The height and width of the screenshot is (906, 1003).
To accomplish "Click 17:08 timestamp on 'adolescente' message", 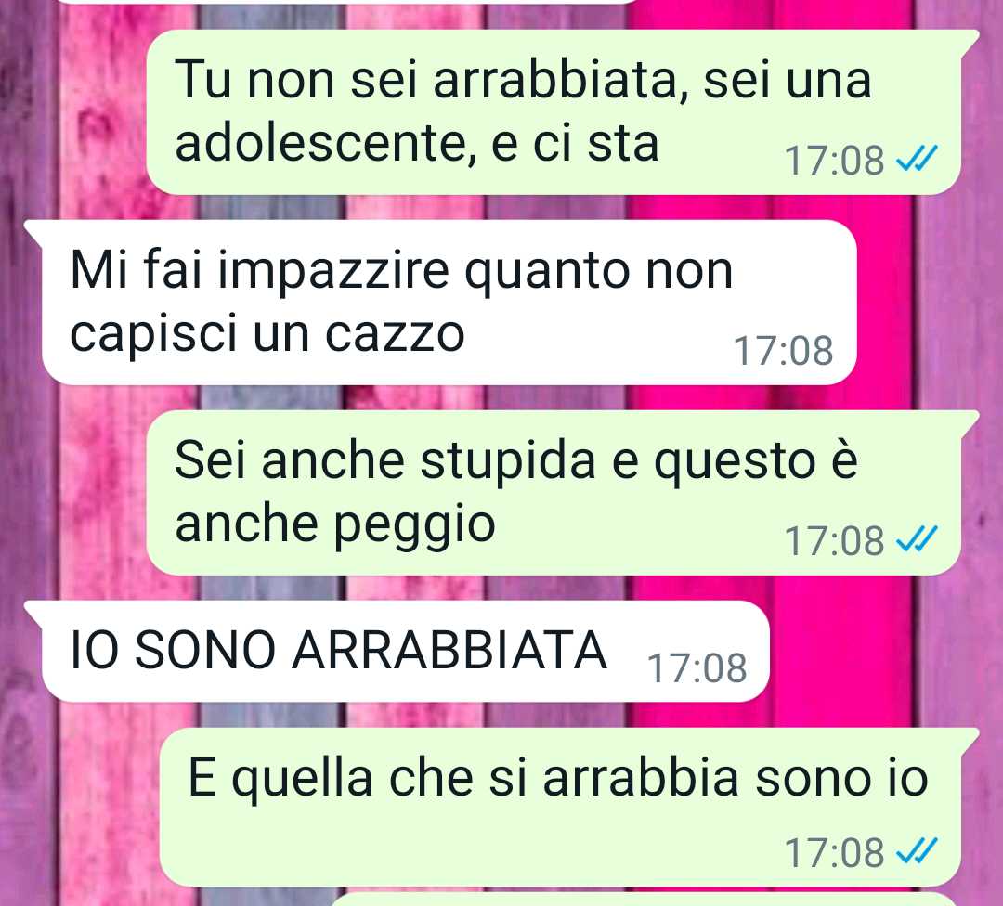I will click(834, 161).
